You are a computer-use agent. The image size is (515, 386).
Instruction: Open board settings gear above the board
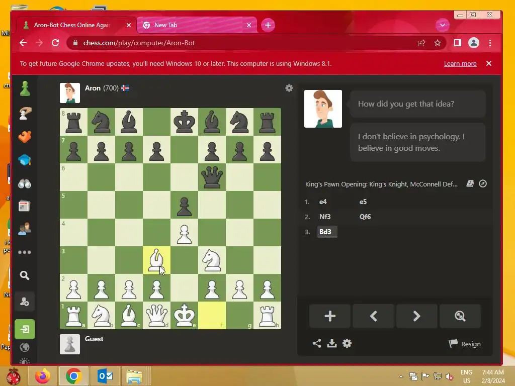point(289,88)
